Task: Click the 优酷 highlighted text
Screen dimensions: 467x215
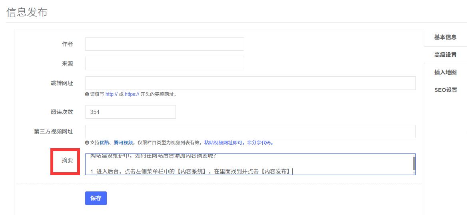Action: pyautogui.click(x=104, y=143)
